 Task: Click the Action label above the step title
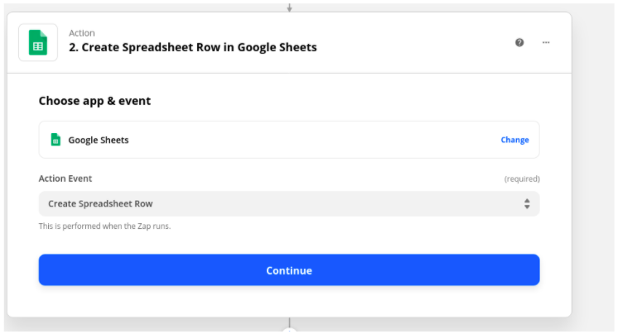click(81, 33)
